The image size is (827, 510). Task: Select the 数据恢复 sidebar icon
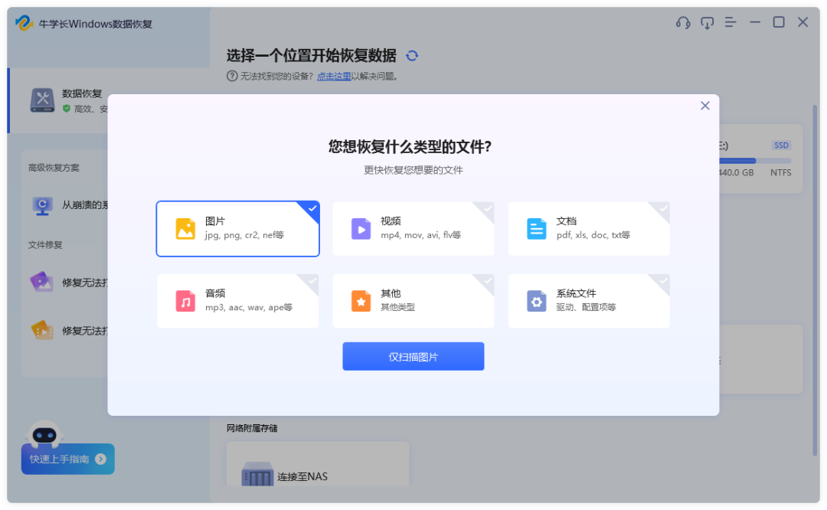click(42, 100)
